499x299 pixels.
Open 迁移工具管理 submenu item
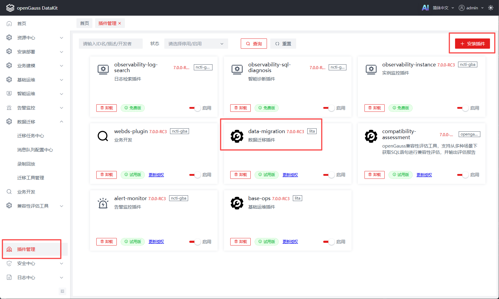coord(31,178)
